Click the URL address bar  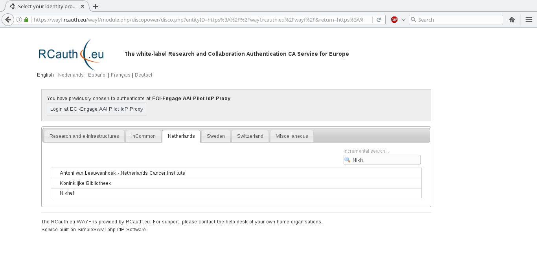pyautogui.click(x=198, y=20)
